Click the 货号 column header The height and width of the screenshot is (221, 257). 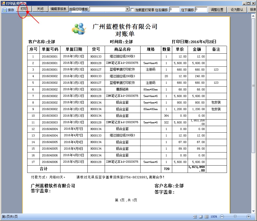point(96,49)
